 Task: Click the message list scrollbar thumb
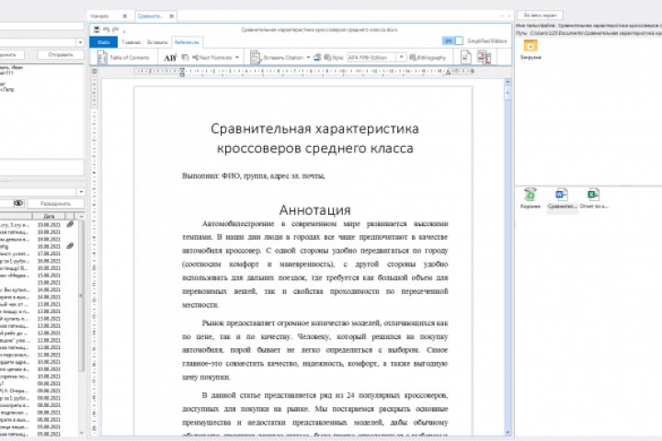(81, 297)
